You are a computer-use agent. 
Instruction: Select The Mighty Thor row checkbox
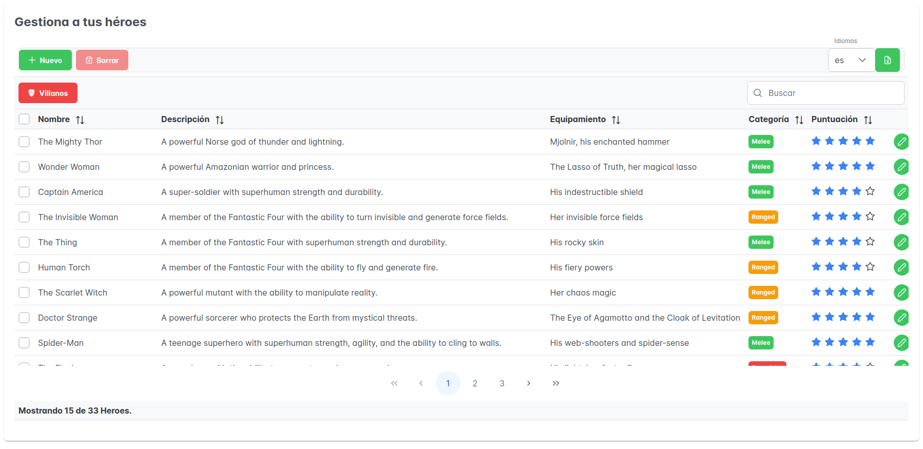pyautogui.click(x=24, y=142)
